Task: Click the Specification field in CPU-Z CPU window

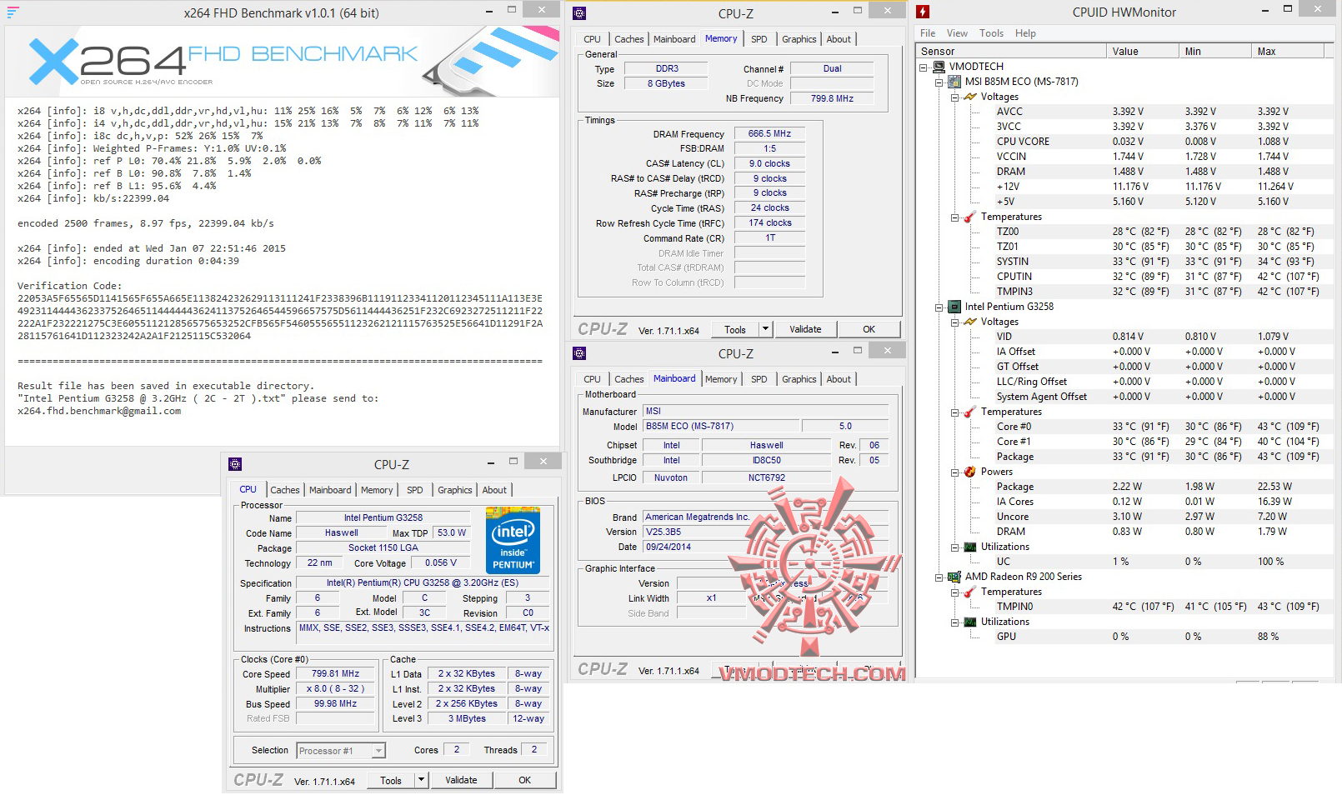Action: pos(423,583)
